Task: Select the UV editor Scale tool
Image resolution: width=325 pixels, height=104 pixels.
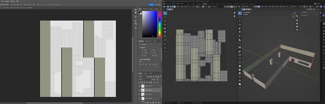Action: tap(165, 28)
